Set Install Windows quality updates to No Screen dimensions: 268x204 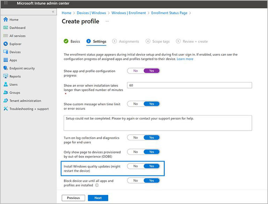pos(135,166)
